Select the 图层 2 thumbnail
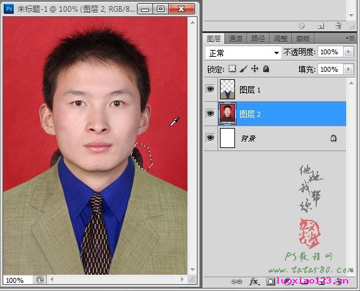Viewport: 360px width, 291px height. [227, 114]
